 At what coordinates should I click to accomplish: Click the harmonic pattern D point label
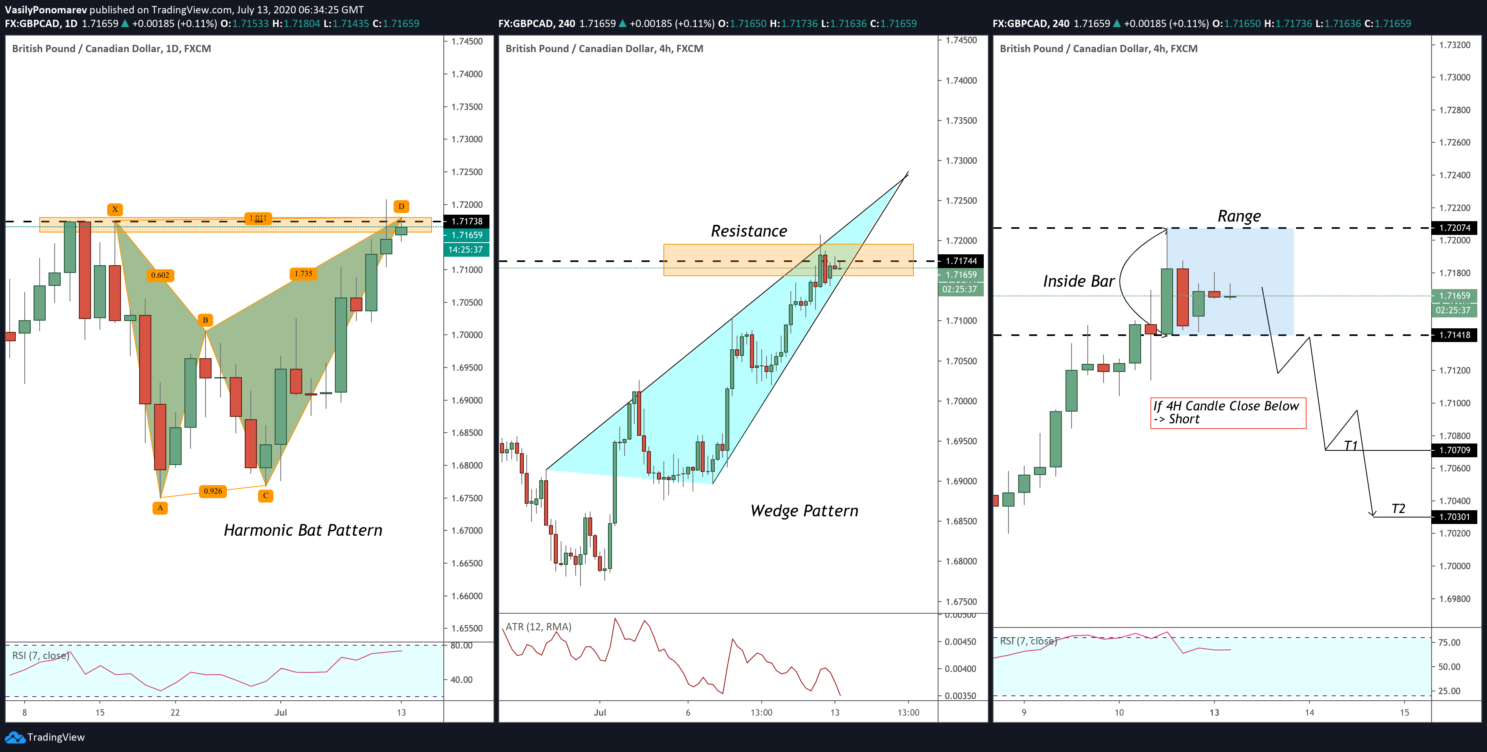click(x=401, y=206)
